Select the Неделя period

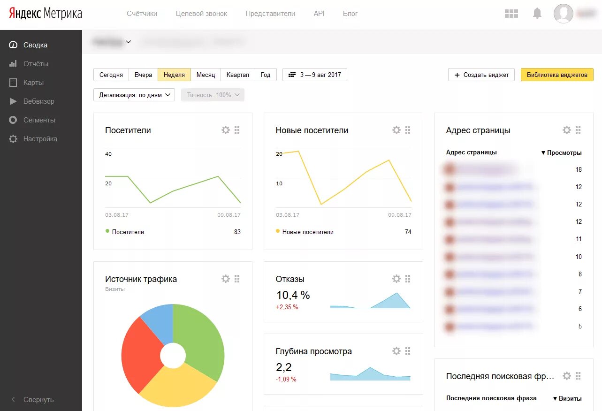click(174, 75)
